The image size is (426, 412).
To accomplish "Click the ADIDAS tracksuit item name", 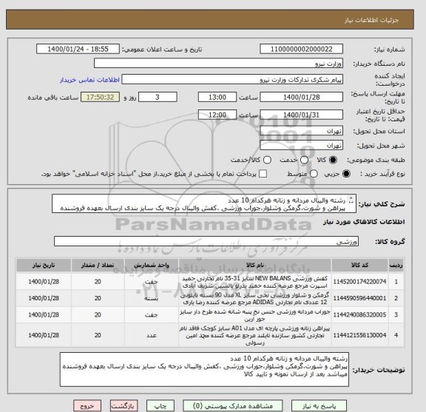I will point(255,298).
